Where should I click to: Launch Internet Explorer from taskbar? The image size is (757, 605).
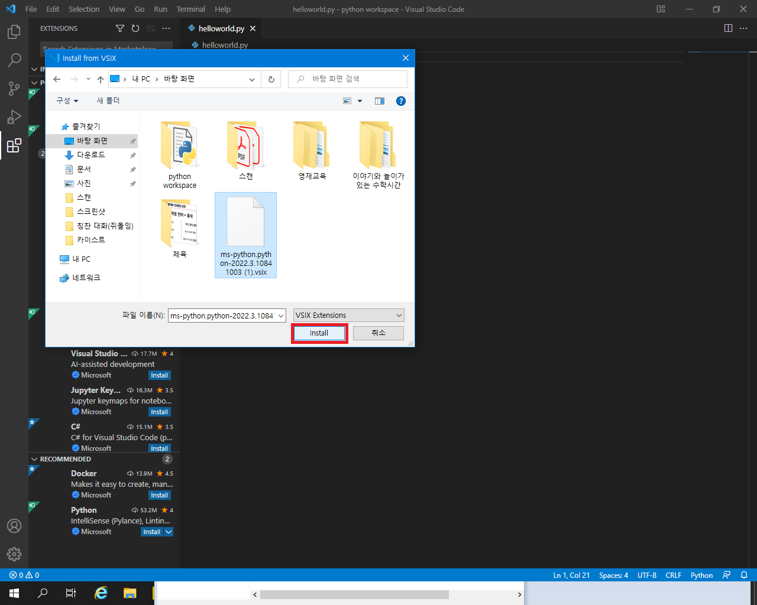click(x=102, y=593)
